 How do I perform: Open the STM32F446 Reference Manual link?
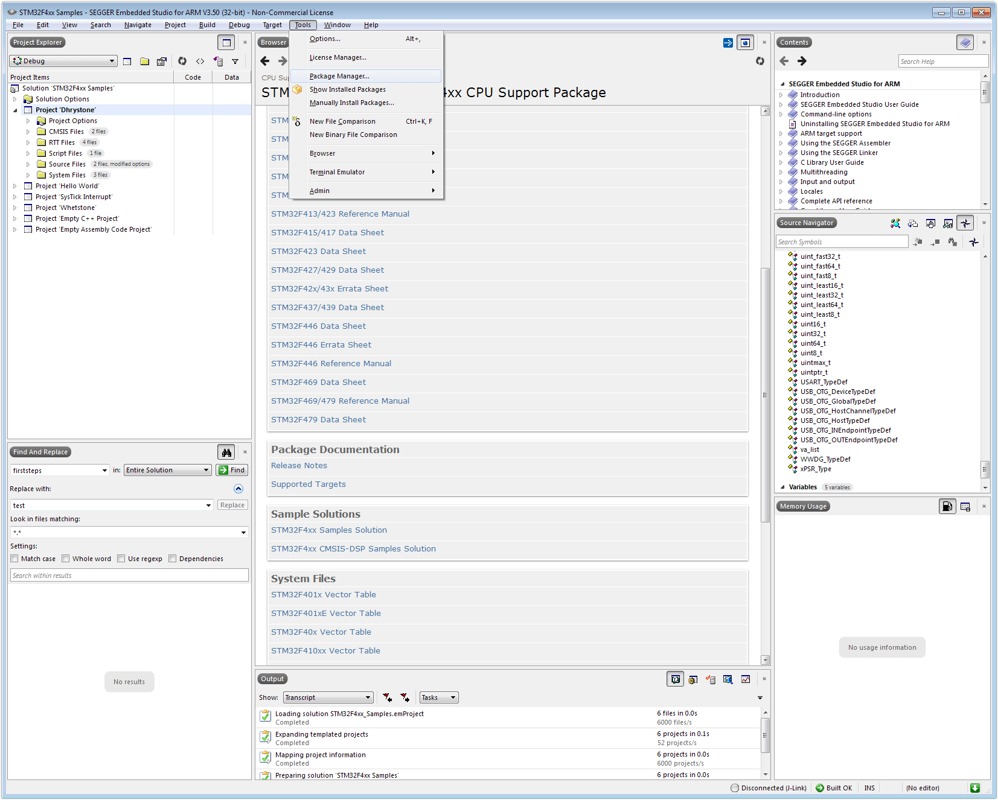(x=331, y=363)
